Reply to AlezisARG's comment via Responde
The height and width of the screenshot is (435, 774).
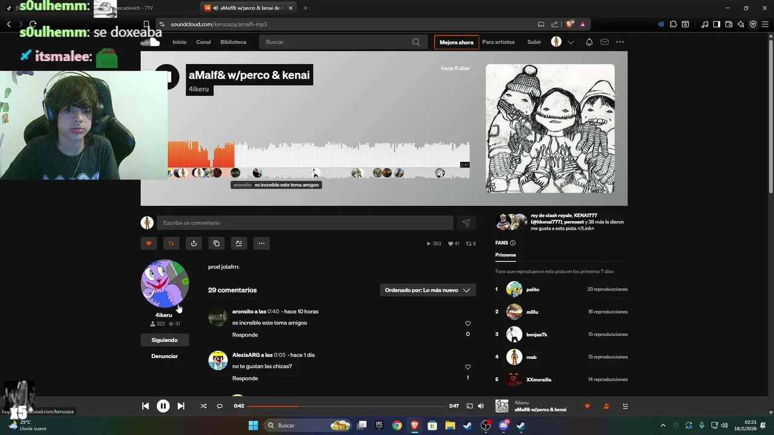tap(245, 378)
